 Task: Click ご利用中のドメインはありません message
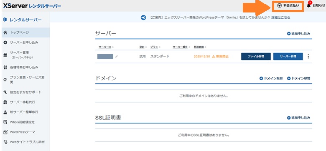pyautogui.click(x=204, y=96)
